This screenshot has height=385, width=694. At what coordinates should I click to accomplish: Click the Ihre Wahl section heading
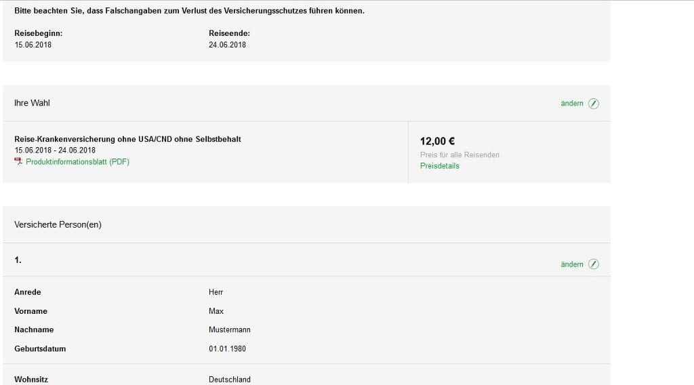click(32, 103)
